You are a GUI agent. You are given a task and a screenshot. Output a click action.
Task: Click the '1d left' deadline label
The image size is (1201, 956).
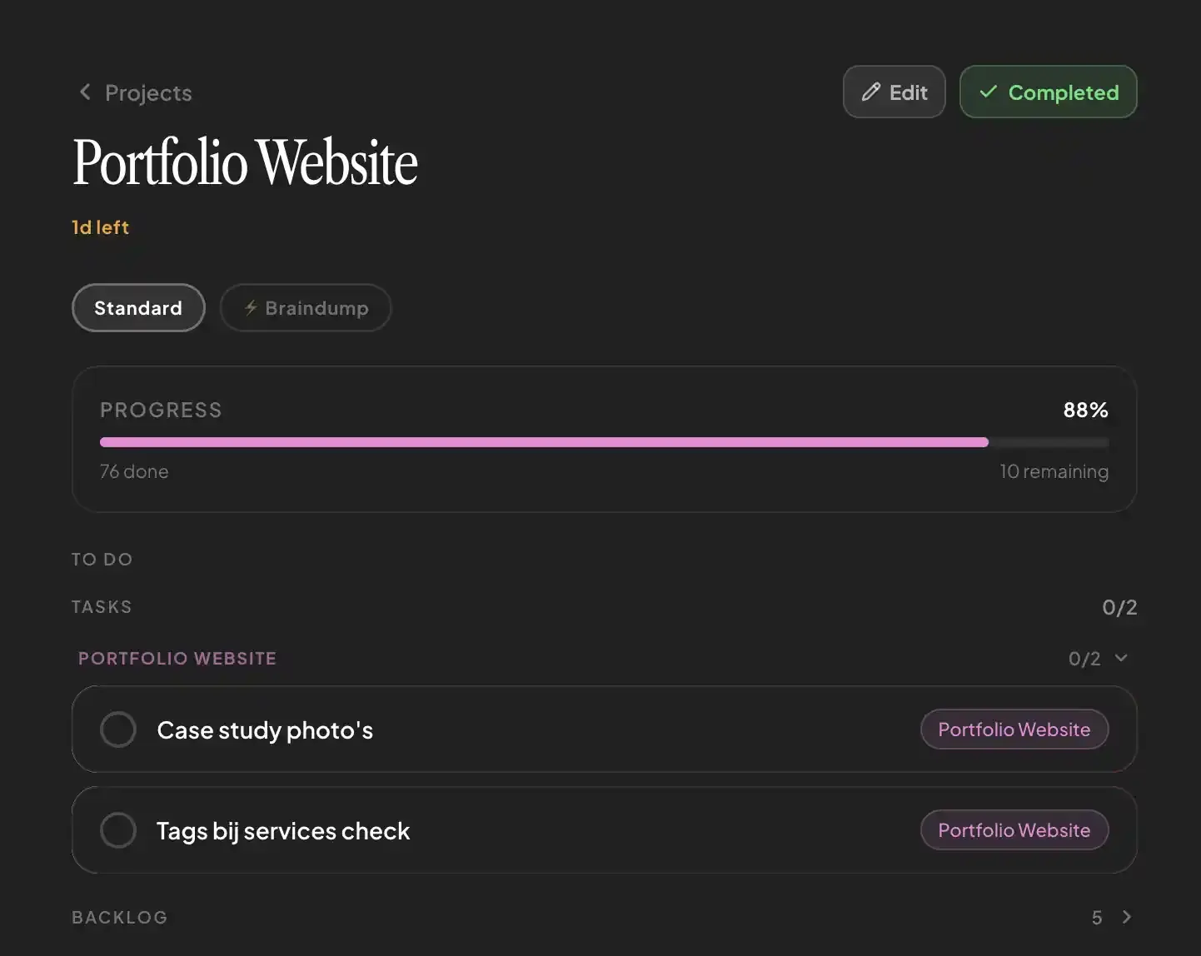(100, 227)
